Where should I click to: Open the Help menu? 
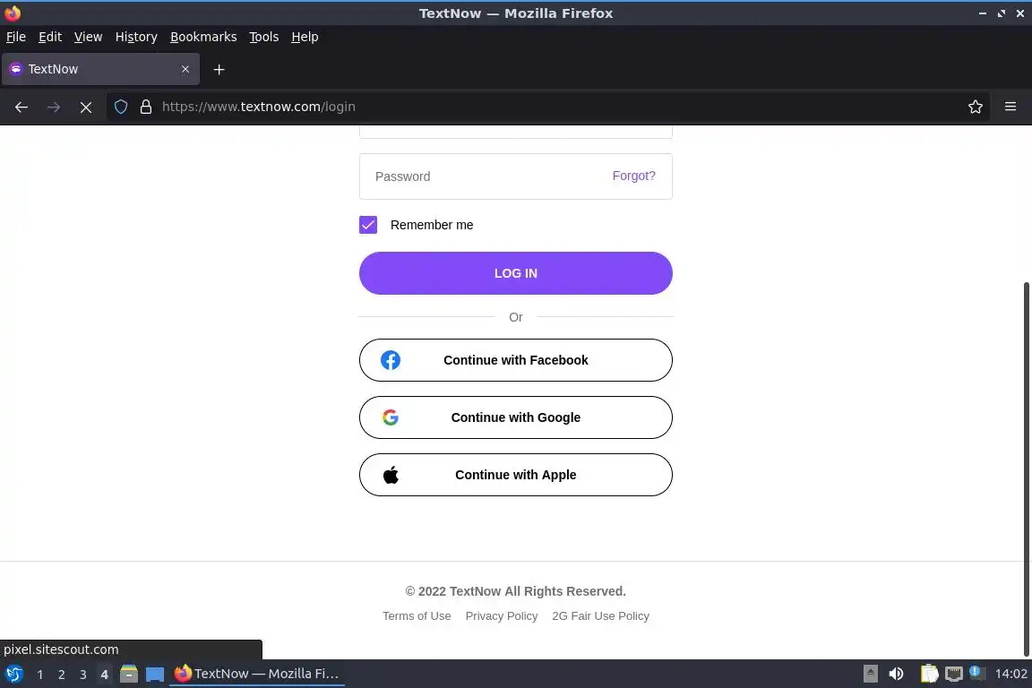pos(305,37)
